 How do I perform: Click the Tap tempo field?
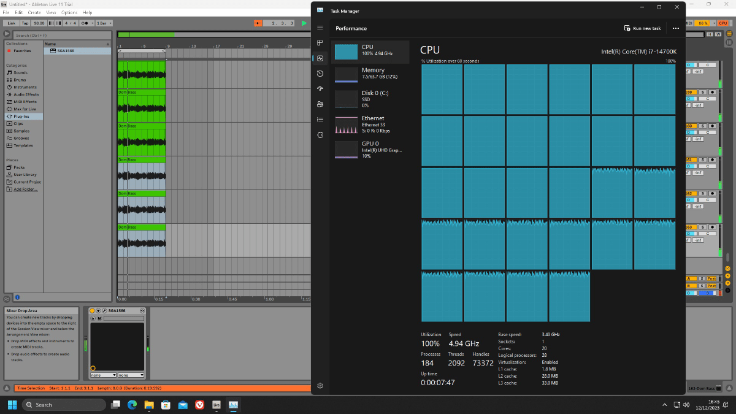point(25,23)
